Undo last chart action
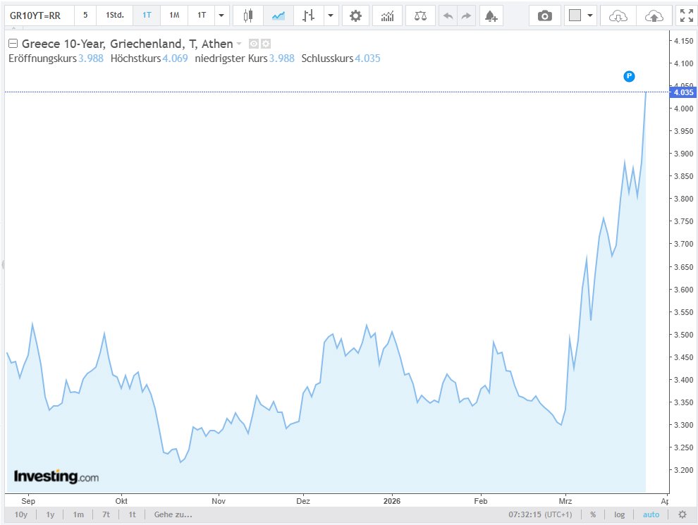The image size is (698, 525). (x=448, y=16)
